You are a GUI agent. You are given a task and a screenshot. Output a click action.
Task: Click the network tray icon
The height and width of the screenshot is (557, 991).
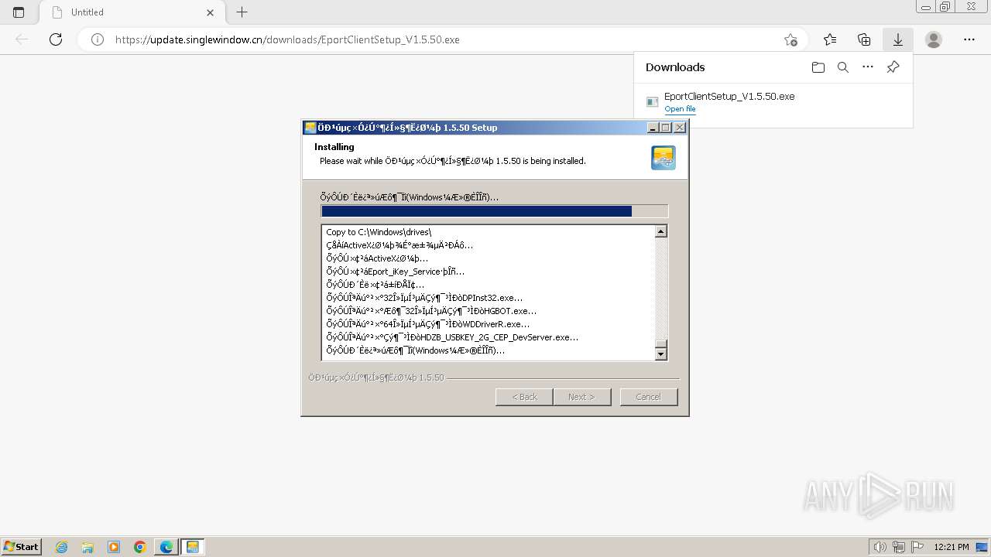pos(899,547)
